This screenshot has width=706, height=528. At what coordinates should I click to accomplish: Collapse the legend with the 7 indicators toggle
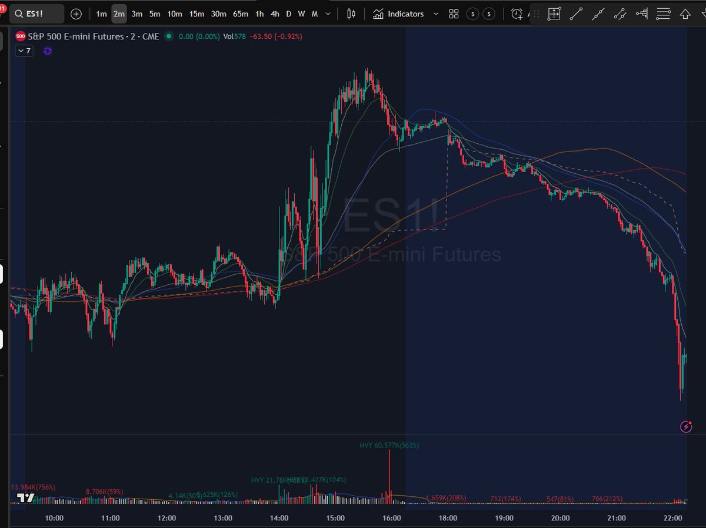point(25,51)
